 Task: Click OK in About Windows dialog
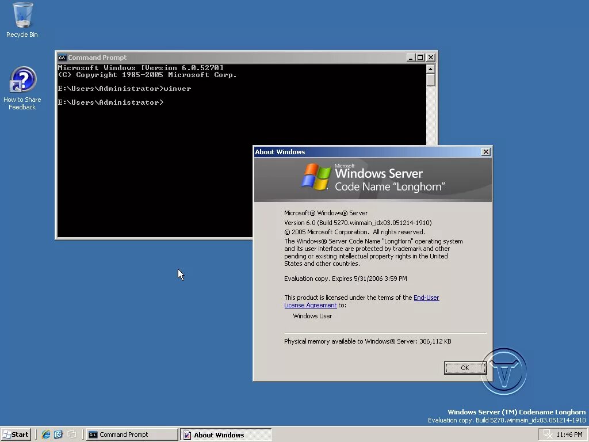465,368
